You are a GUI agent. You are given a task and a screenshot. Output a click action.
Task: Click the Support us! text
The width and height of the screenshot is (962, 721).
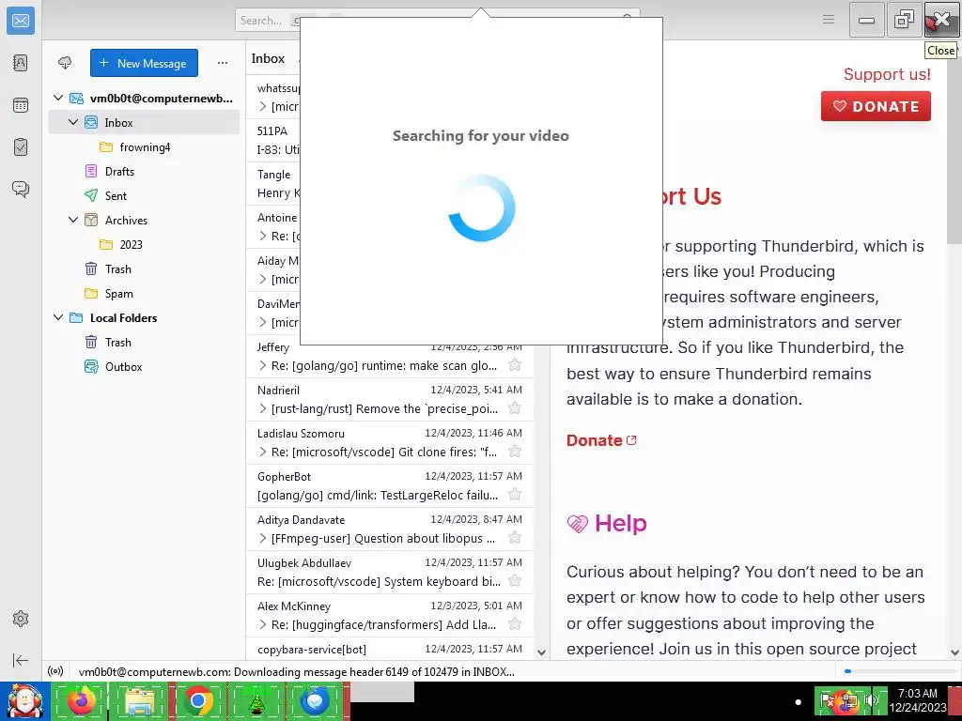887,74
